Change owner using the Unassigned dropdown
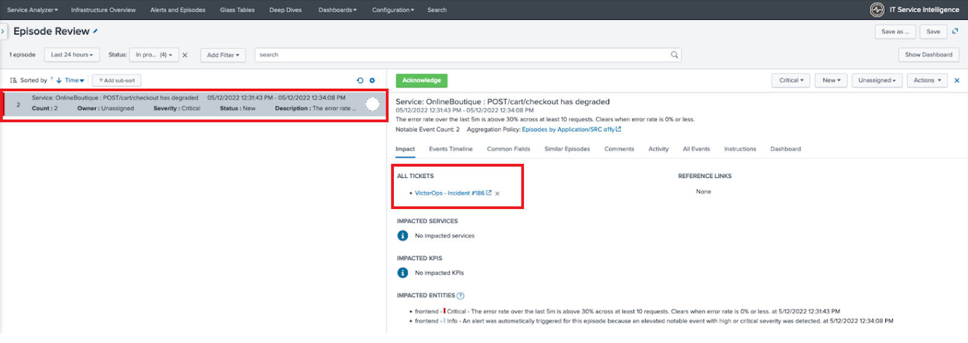968x343 pixels. coord(877,80)
